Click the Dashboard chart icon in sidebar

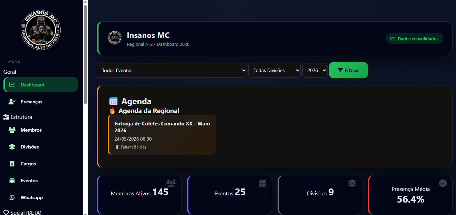tap(12, 85)
